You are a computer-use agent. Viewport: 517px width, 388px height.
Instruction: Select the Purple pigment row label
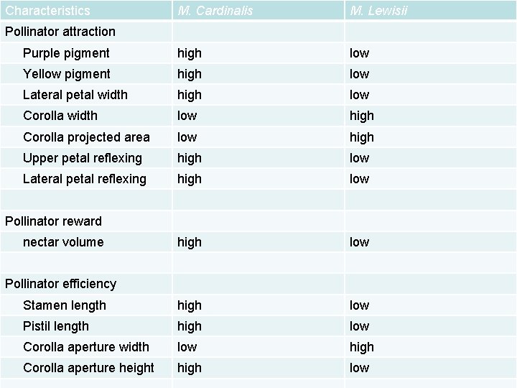pos(66,53)
